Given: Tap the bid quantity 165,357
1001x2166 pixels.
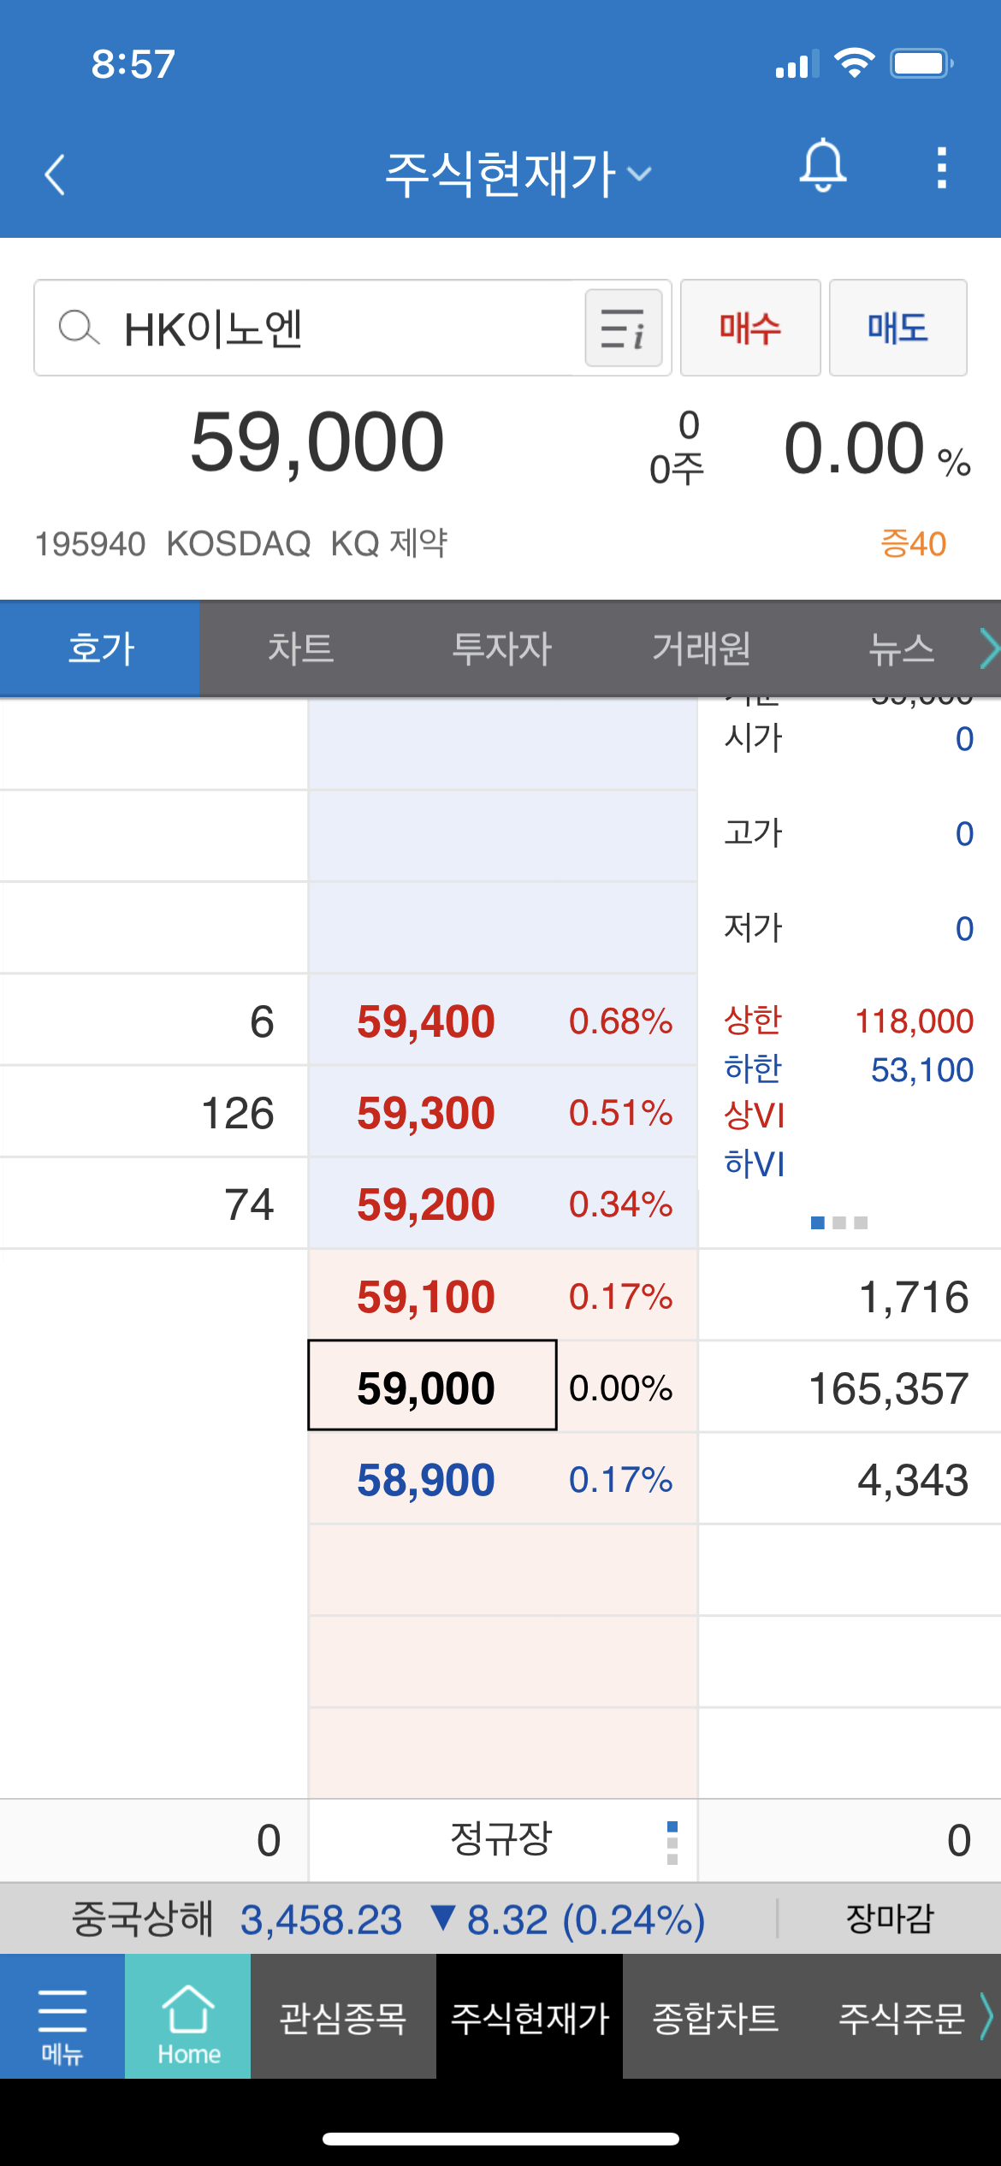Looking at the screenshot, I should pyautogui.click(x=888, y=1388).
